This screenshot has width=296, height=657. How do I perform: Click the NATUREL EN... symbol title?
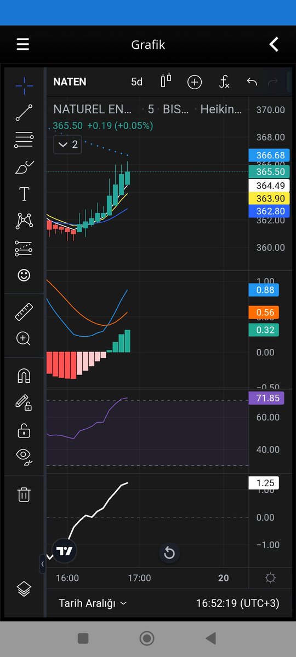coord(93,109)
